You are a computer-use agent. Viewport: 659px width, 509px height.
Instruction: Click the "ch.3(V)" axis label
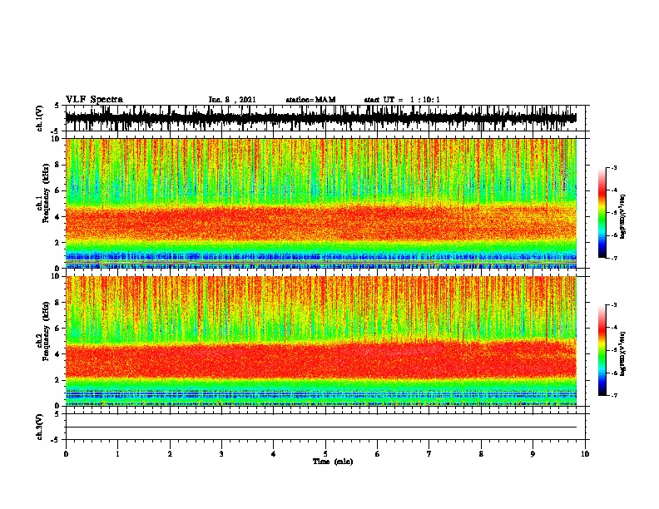point(40,427)
